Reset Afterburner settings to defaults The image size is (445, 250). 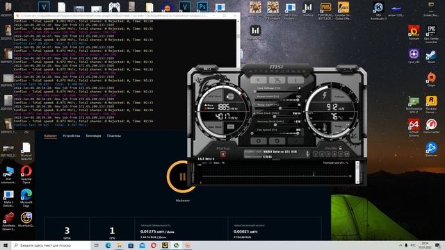click(x=277, y=140)
